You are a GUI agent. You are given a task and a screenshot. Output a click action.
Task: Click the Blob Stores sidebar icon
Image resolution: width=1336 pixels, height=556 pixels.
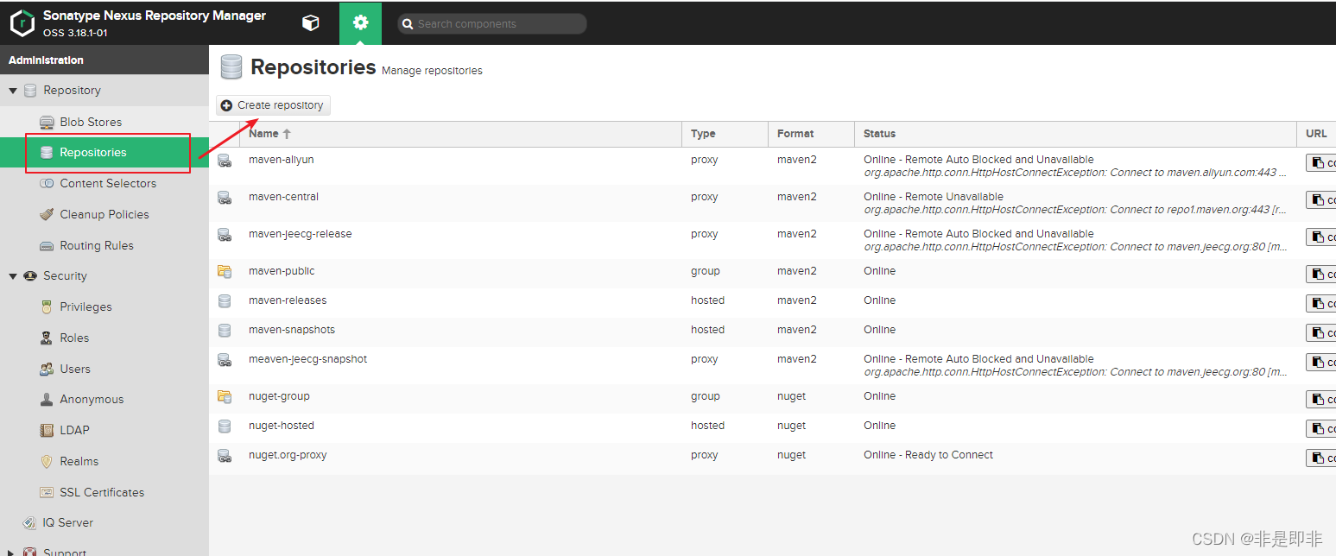tap(47, 122)
